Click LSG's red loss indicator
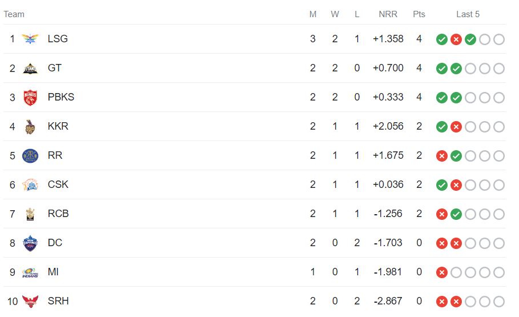This screenshot has width=519, height=317. click(456, 39)
